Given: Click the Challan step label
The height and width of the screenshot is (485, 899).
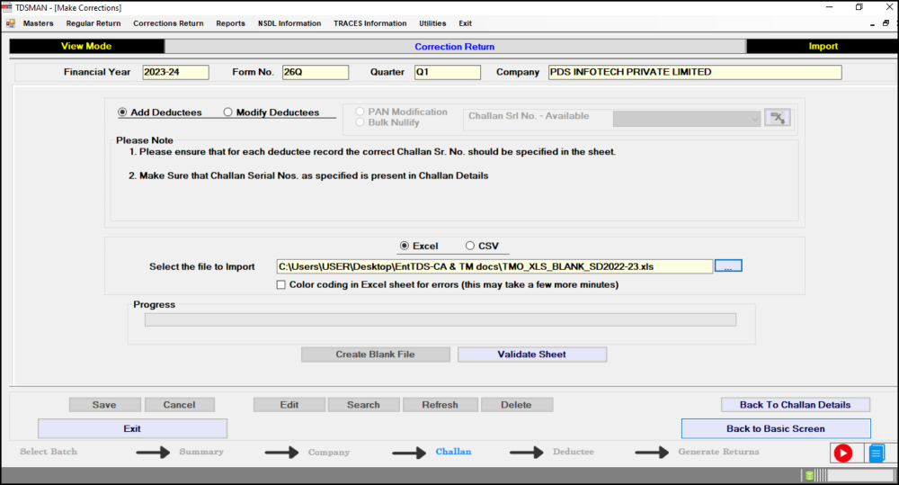Looking at the screenshot, I should (453, 452).
